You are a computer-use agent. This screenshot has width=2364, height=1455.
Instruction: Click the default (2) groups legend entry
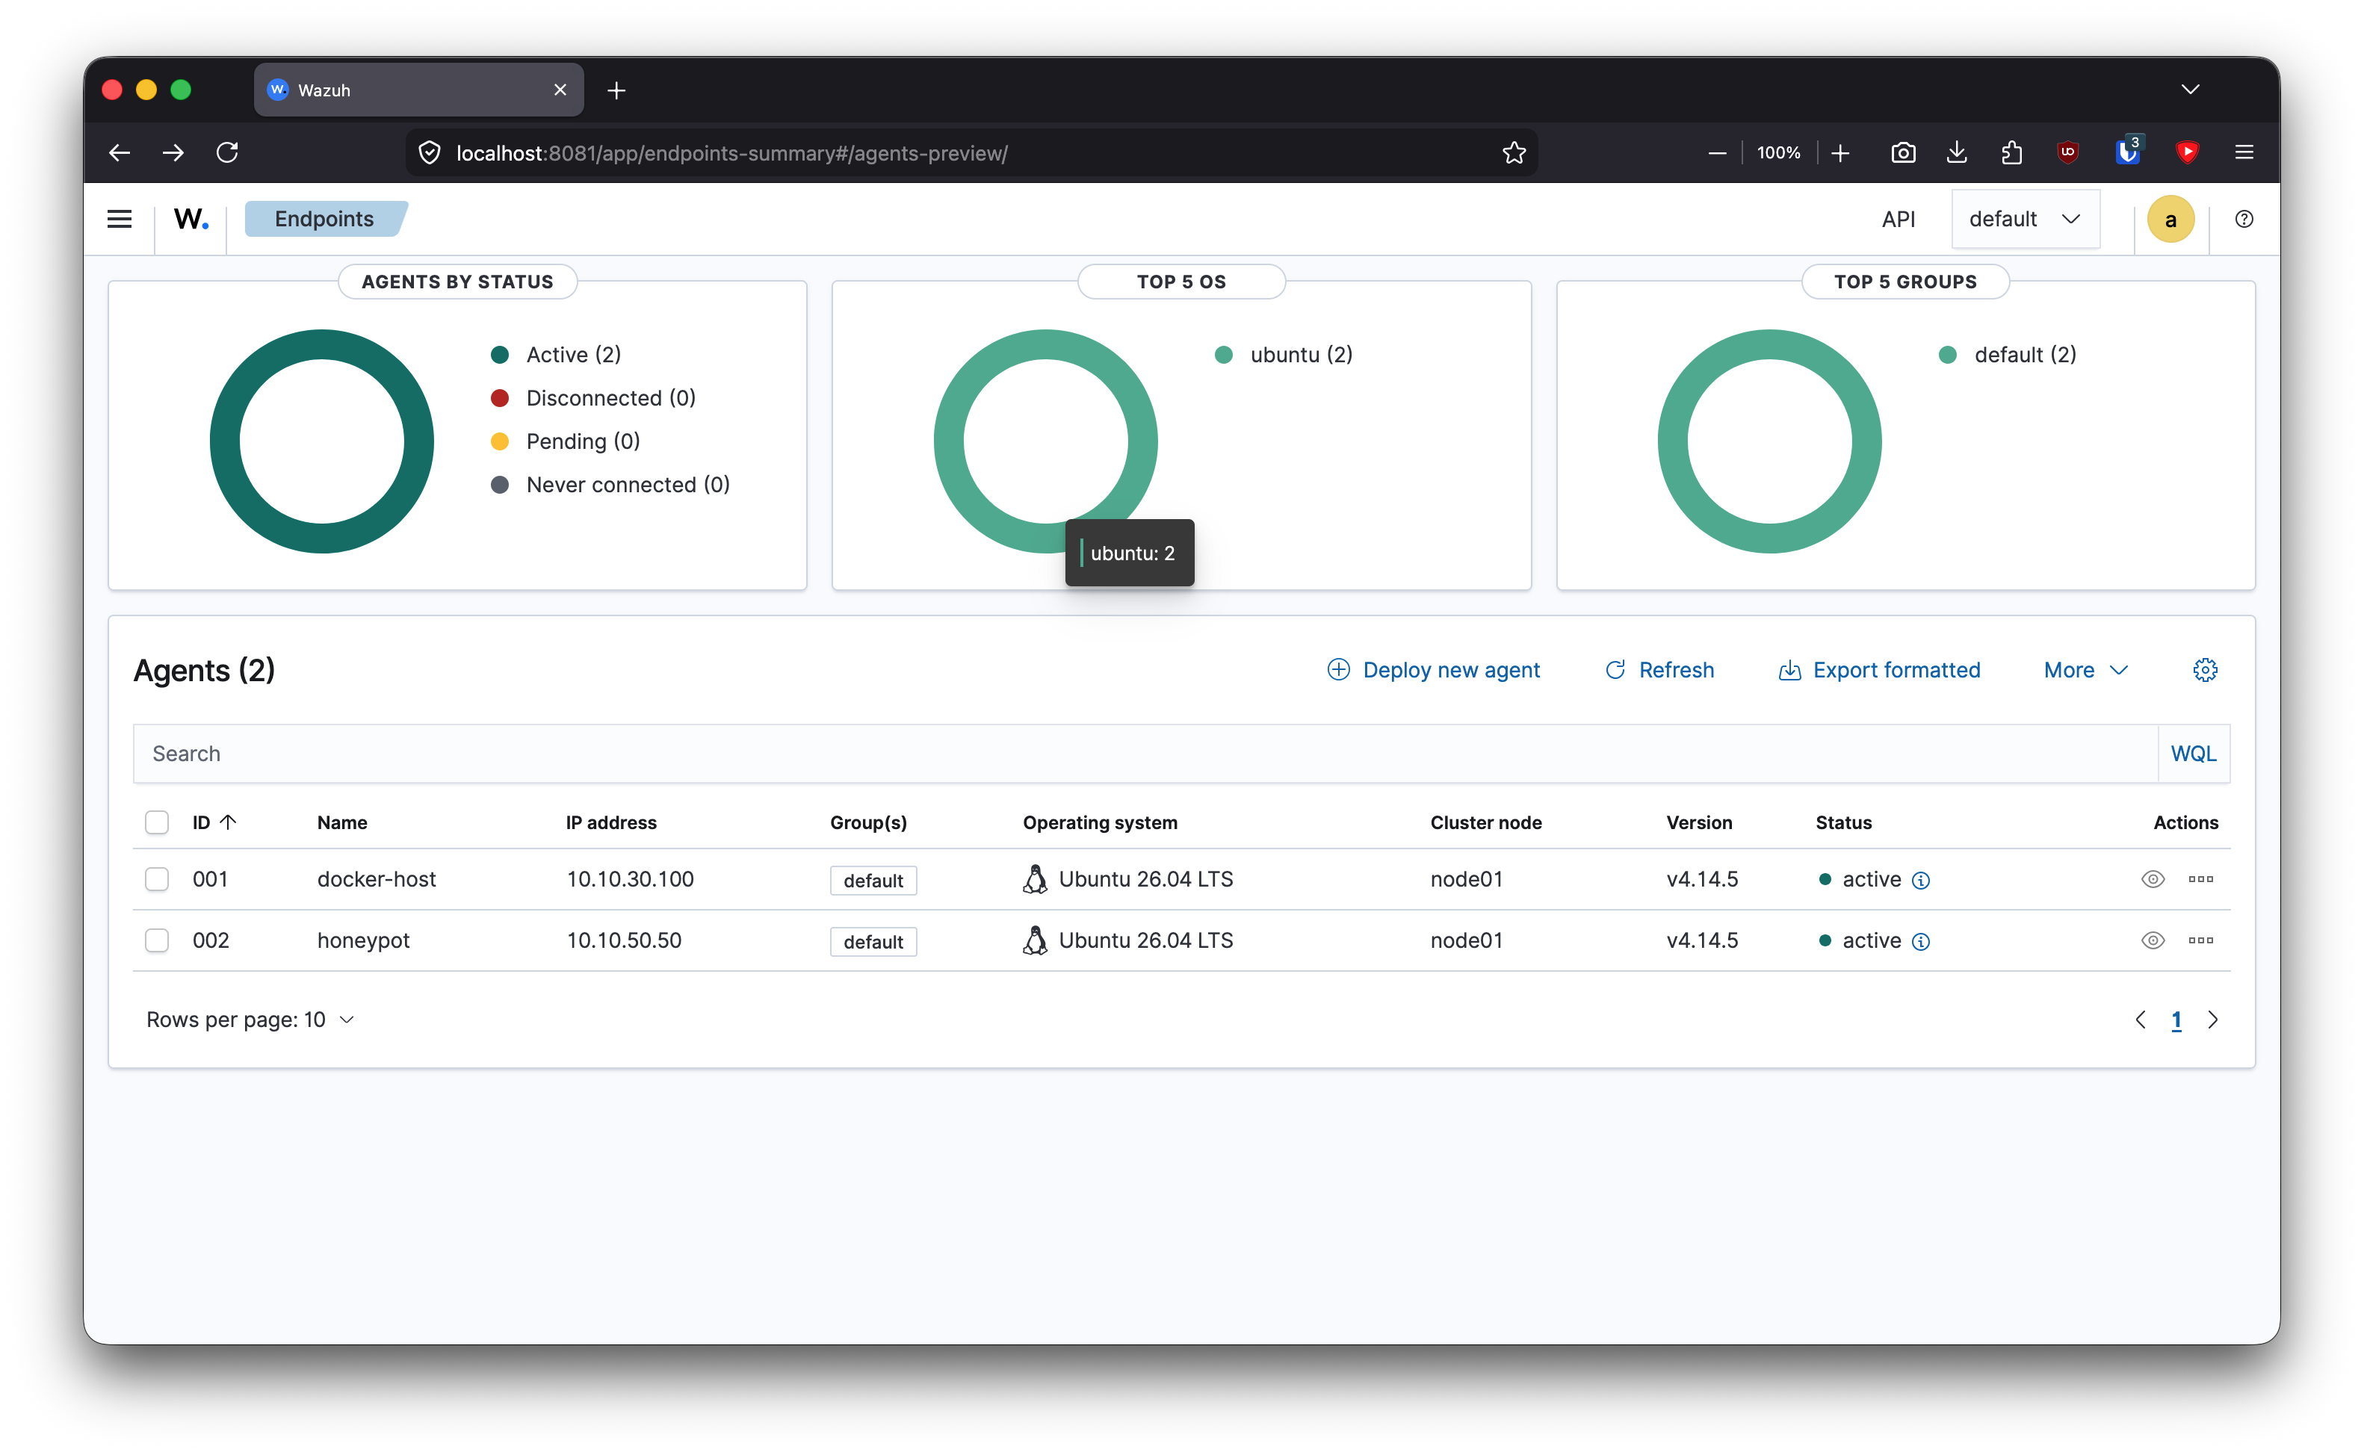click(x=2008, y=355)
